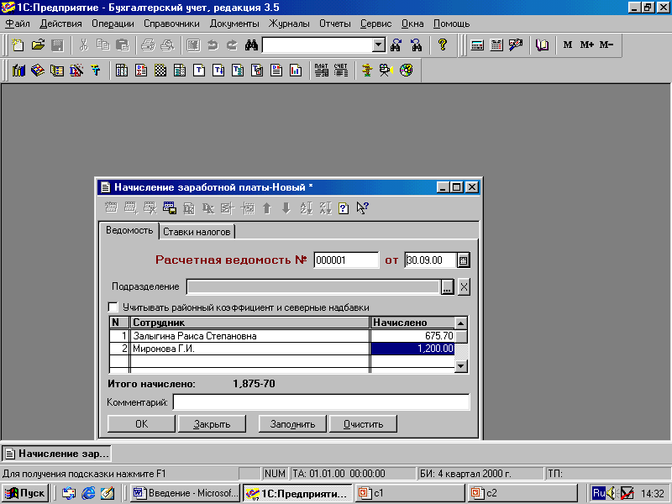The height and width of the screenshot is (504, 672).
Task: Click the M- memory subtract button
Action: pyautogui.click(x=606, y=45)
